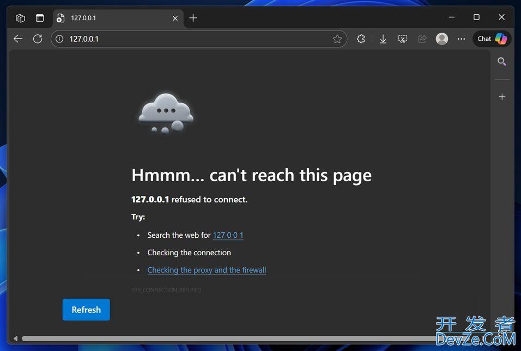View site information icon in address bar
The height and width of the screenshot is (351, 521).
[x=60, y=39]
